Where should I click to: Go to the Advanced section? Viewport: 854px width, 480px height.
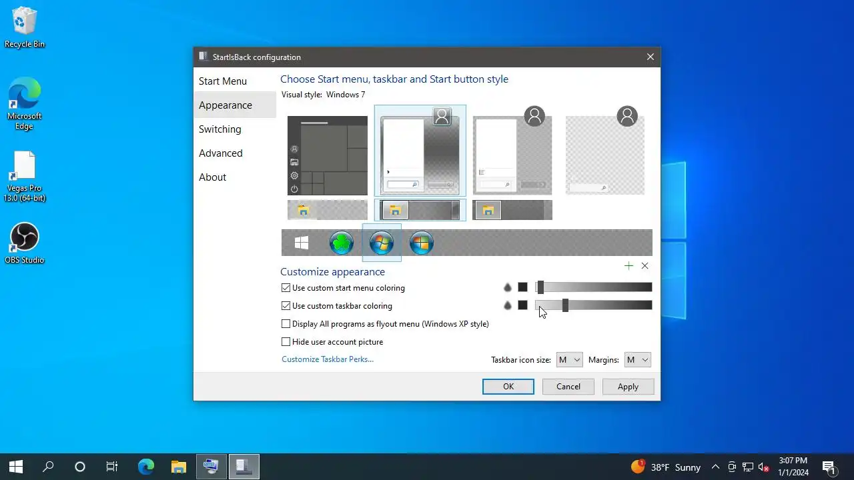click(235, 153)
